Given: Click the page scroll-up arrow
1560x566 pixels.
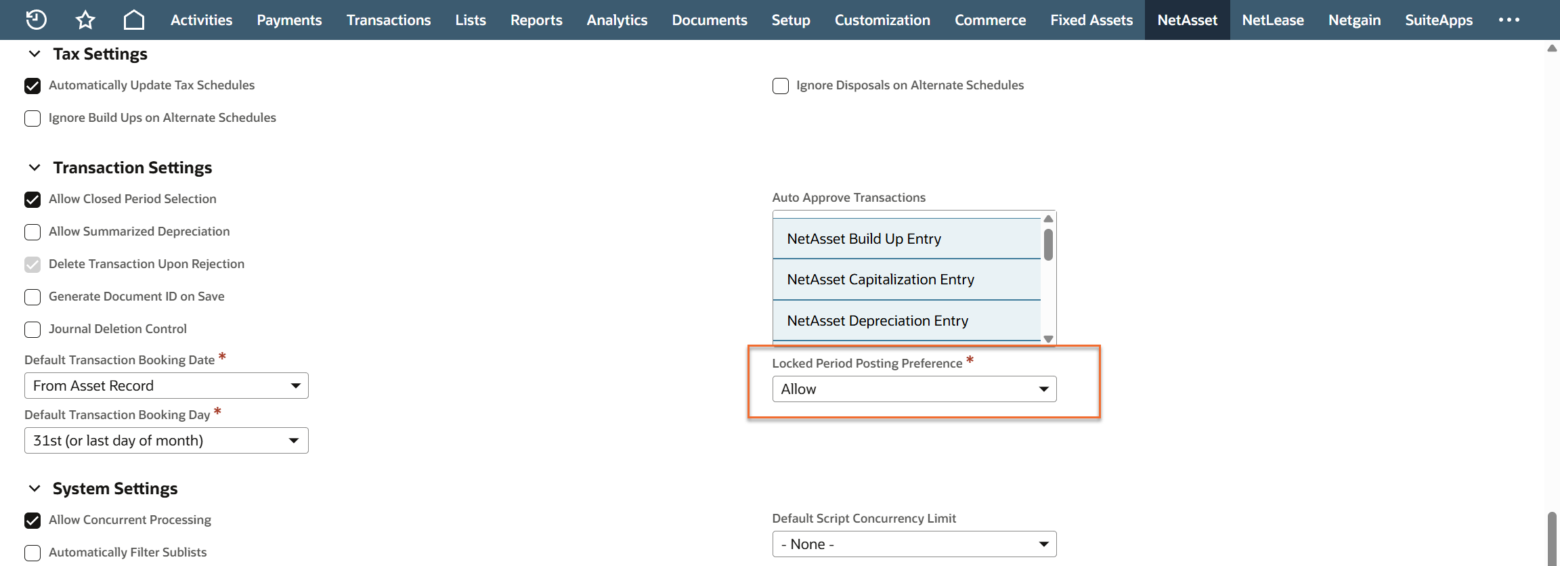Looking at the screenshot, I should [1551, 48].
